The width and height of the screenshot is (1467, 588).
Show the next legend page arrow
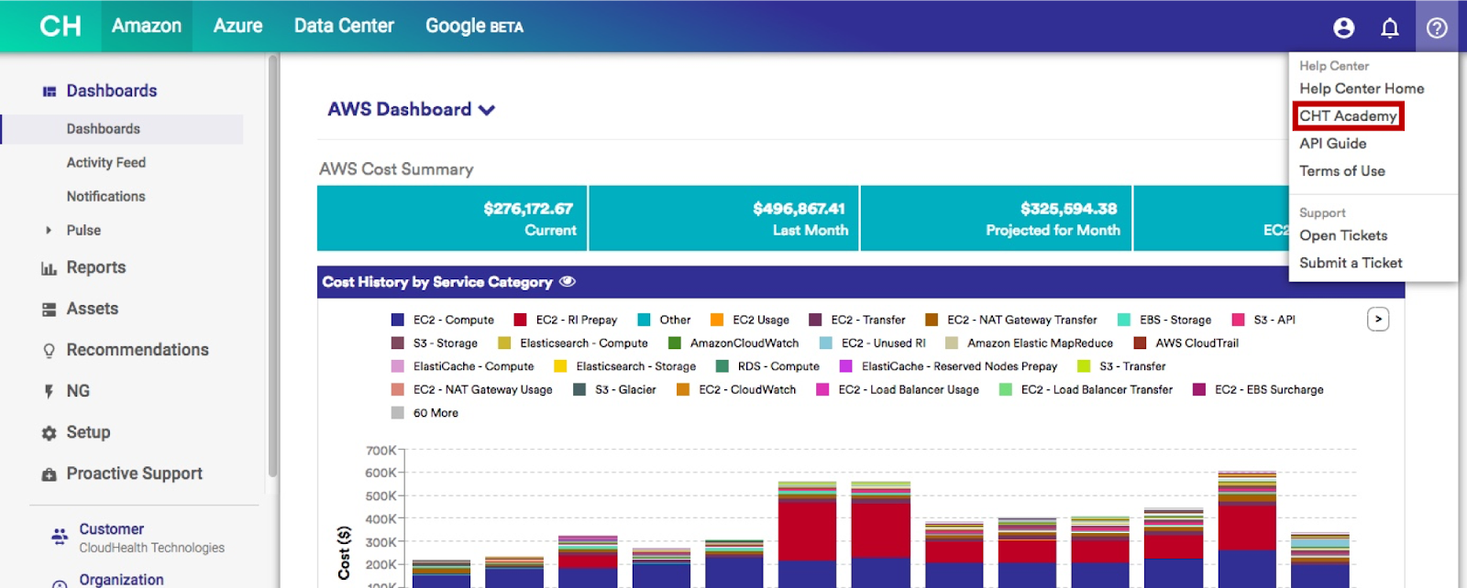1378,319
